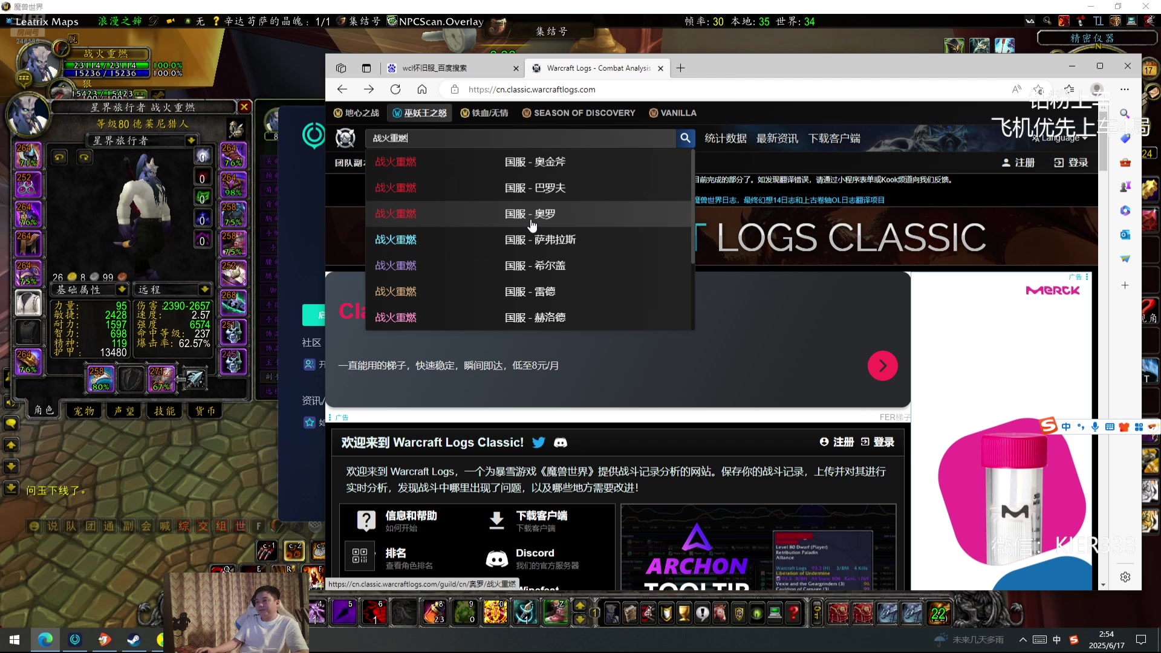Screen dimensions: 1161x653
Task: Click the Warcraft Logs search input field
Action: pyautogui.click(x=521, y=138)
